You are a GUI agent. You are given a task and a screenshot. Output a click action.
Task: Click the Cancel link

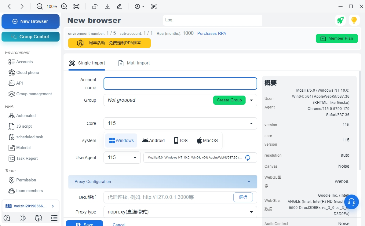pos(119,224)
